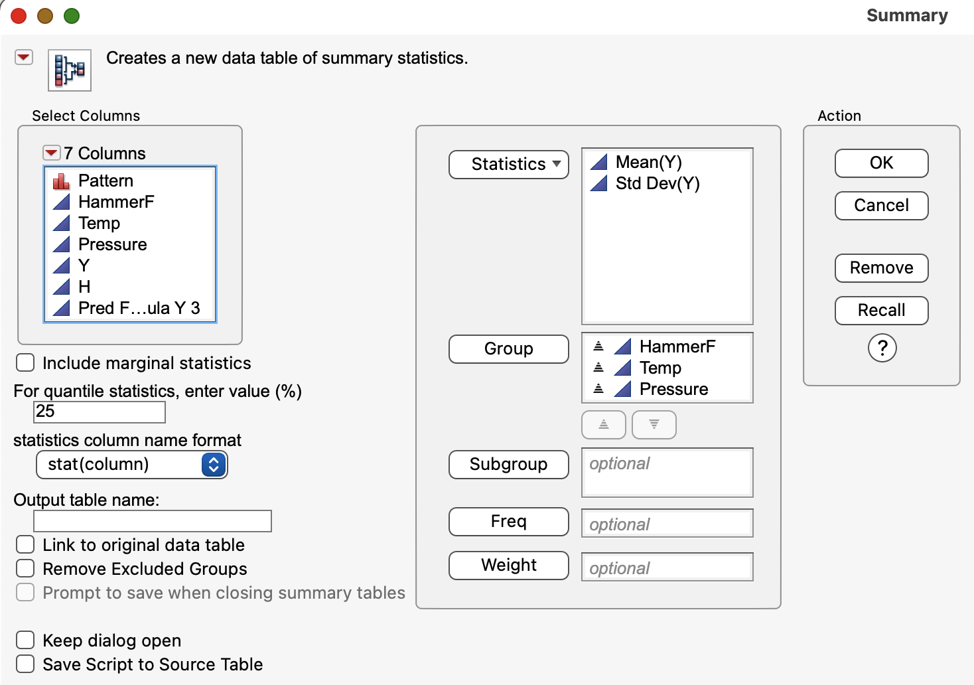Screen dimensions: 974x685
Task: Click the Summary platform icon
Action: tap(70, 70)
